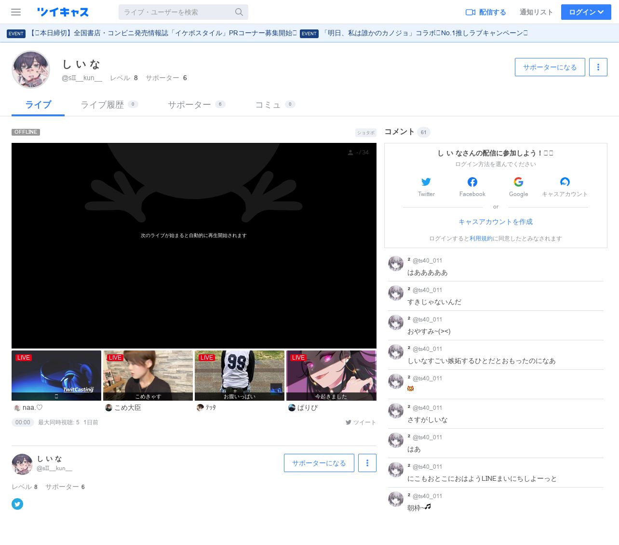Open naa.♡ live thumbnail
The height and width of the screenshot is (545, 619).
[x=56, y=376]
